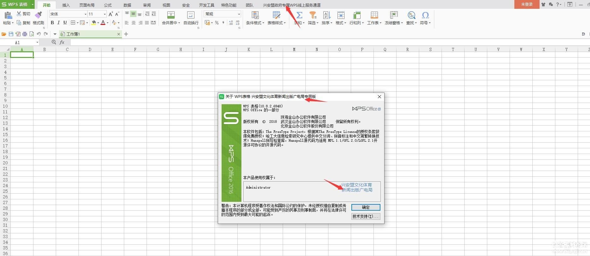Click the decrease indent icon
The width and height of the screenshot is (590, 256).
coord(147,14)
